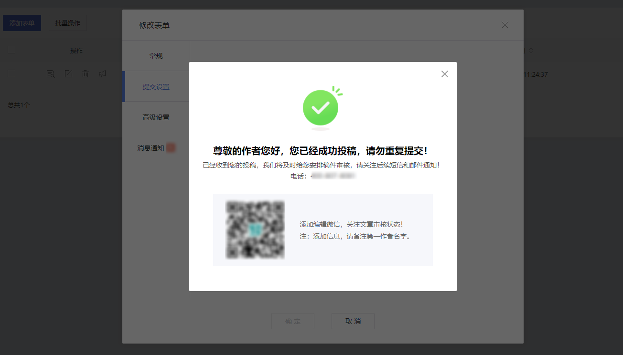Click the 添加表单 button
This screenshot has width=623, height=355.
coord(22,23)
